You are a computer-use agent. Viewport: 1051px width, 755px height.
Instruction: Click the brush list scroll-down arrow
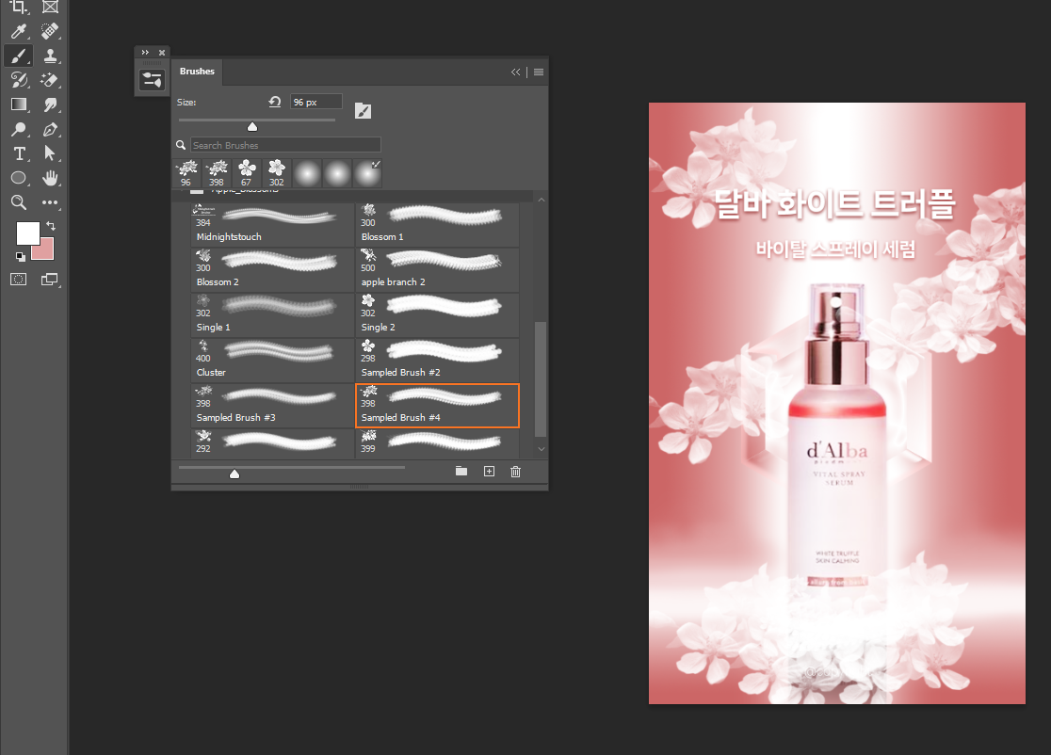541,449
